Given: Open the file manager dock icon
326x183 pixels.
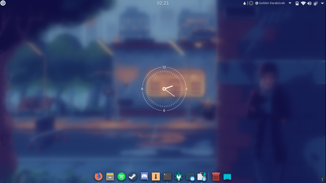Looking at the screenshot, I should [x=110, y=176].
